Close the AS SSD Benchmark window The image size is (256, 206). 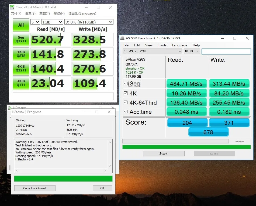click(x=247, y=38)
